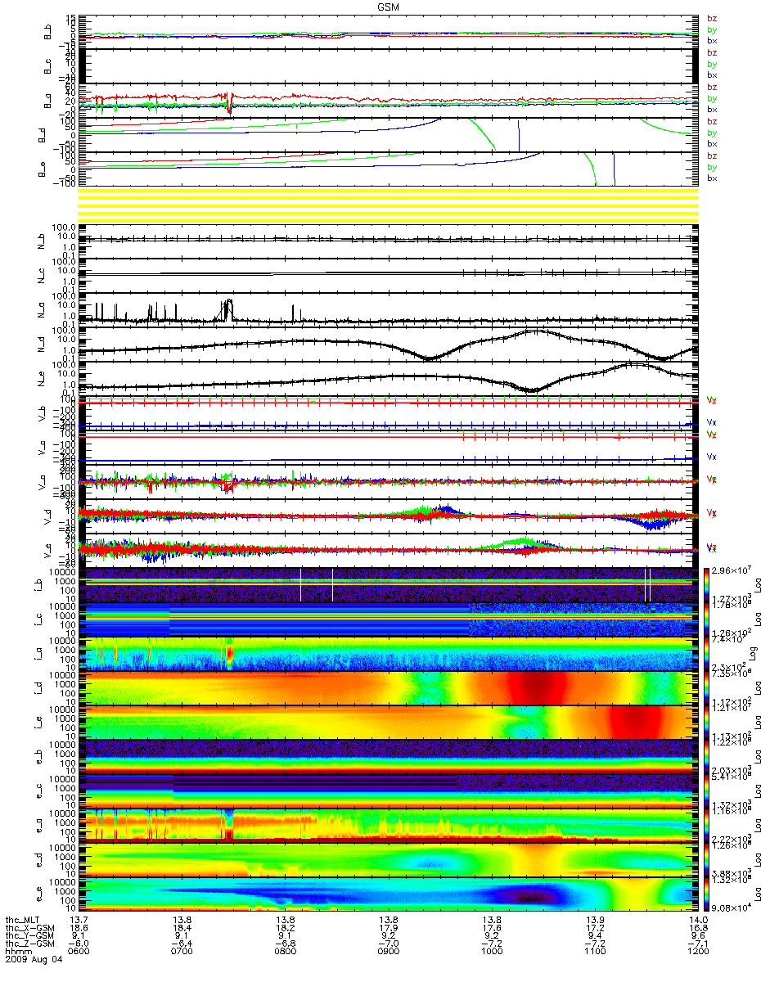
Task: Click the by legend of B_c panel
Action: pyautogui.click(x=711, y=64)
